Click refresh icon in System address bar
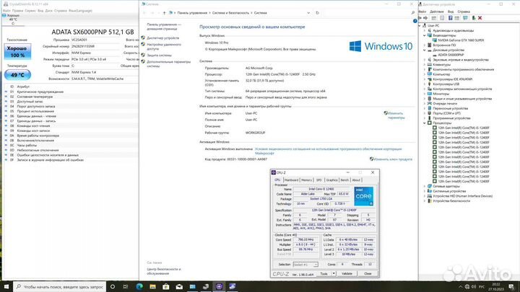Screen dimensions: 520x292 (317, 13)
